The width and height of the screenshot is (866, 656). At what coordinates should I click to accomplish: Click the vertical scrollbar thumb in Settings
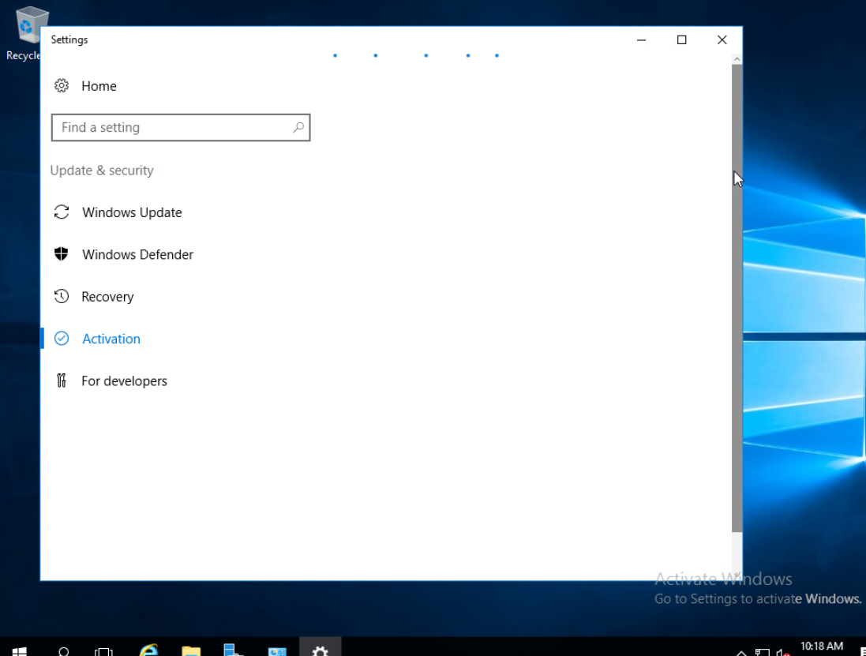coord(737,298)
